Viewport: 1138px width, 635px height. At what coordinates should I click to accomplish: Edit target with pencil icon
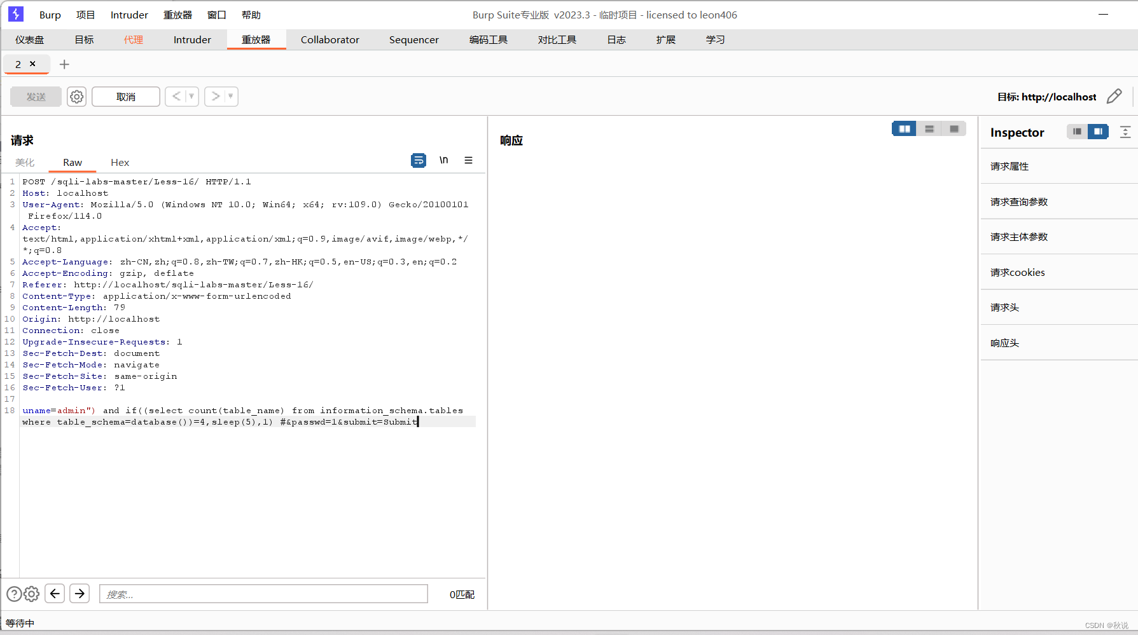[1114, 97]
